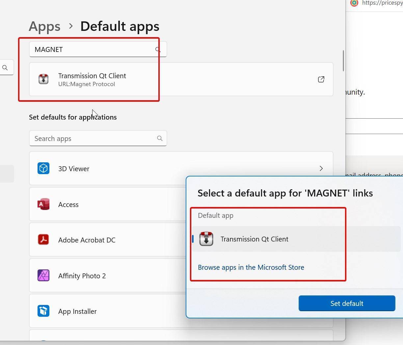The height and width of the screenshot is (345, 403).
Task: Click the Apps breadcrumb link
Action: [44, 26]
